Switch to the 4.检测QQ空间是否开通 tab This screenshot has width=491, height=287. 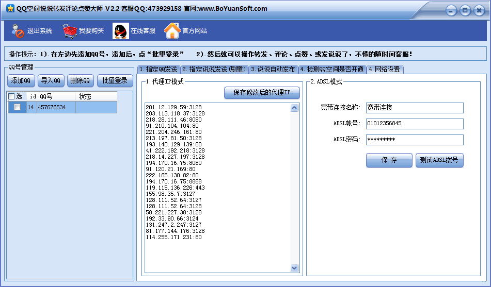click(332, 69)
